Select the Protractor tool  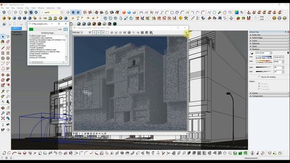click(x=3, y=96)
